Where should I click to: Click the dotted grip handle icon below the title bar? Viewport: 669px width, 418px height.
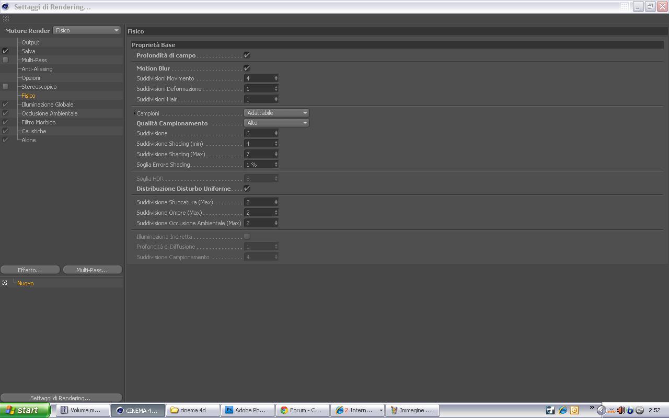[6, 18]
